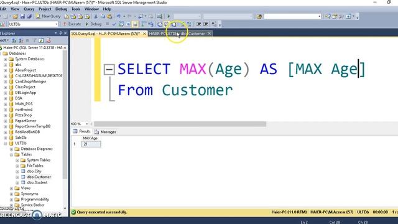
Task: Click the Object Explorer refresh icon
Action: tap(41, 40)
